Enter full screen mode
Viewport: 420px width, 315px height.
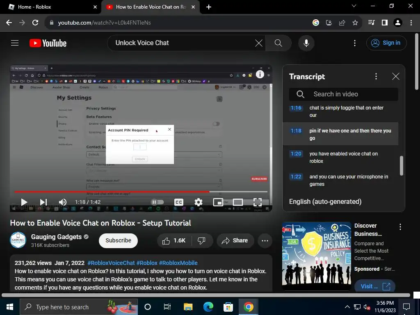click(x=258, y=202)
